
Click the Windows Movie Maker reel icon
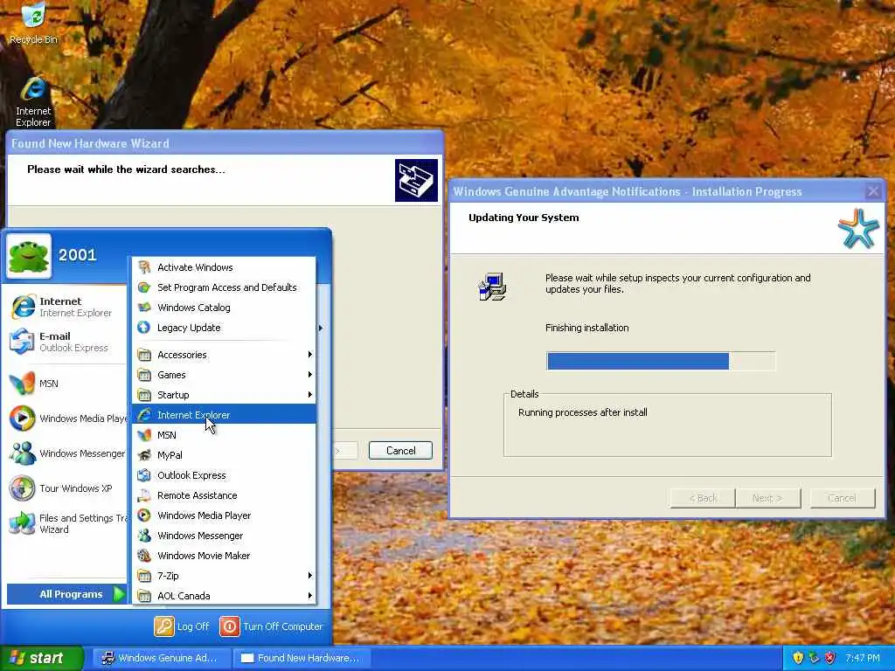coord(144,555)
